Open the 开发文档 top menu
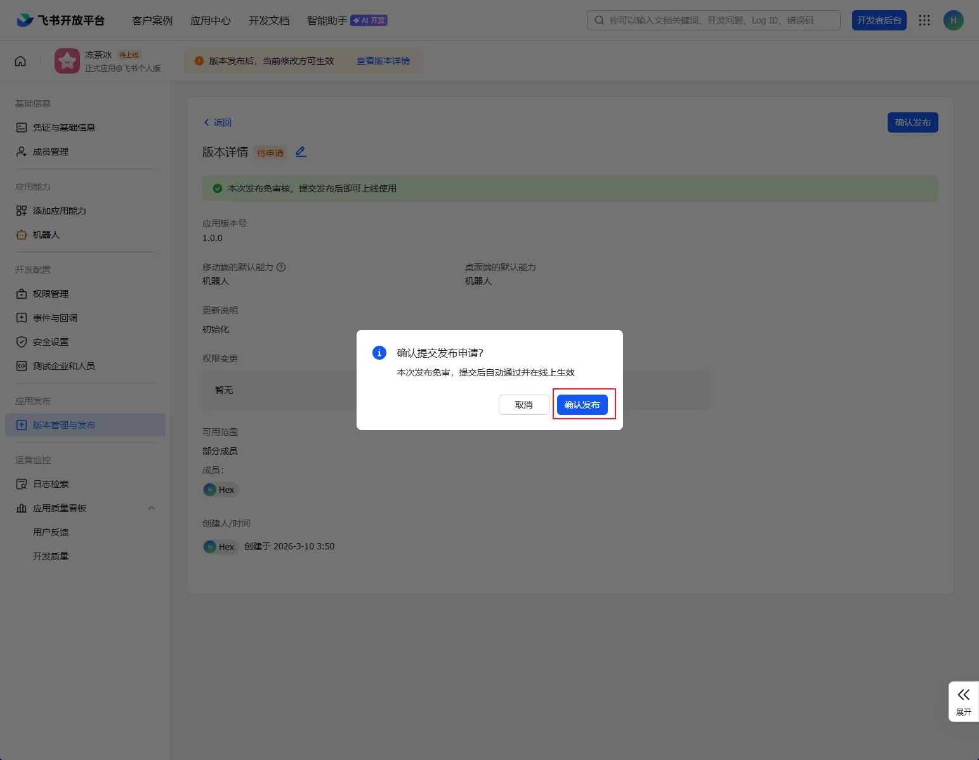 pyautogui.click(x=269, y=20)
